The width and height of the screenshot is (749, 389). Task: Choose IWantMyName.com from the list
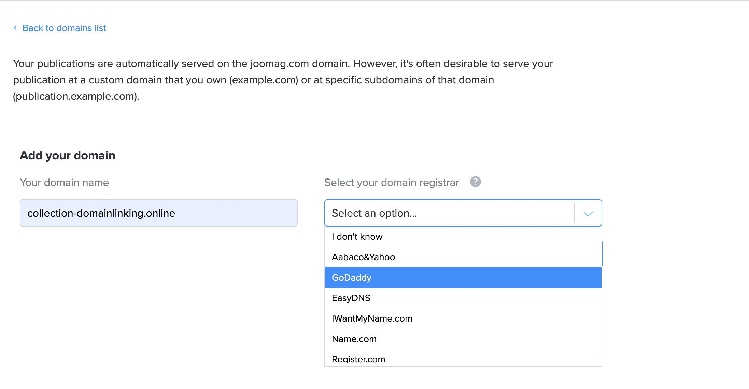tap(372, 318)
